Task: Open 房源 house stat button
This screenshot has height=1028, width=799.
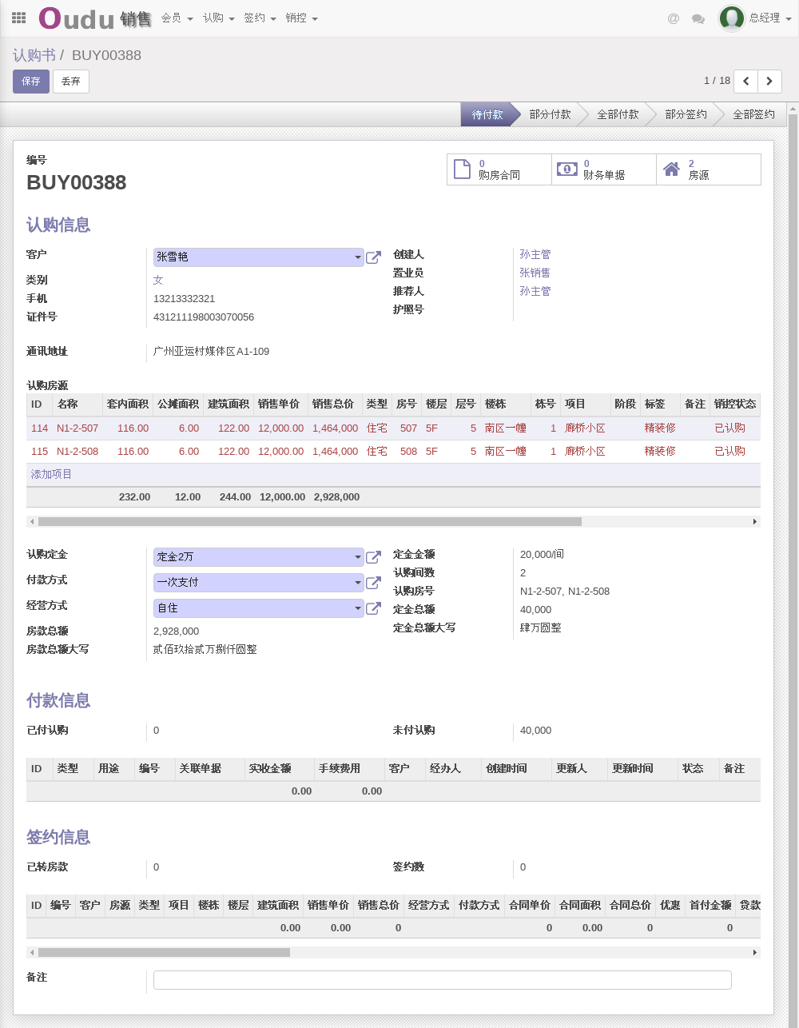Action: (709, 169)
